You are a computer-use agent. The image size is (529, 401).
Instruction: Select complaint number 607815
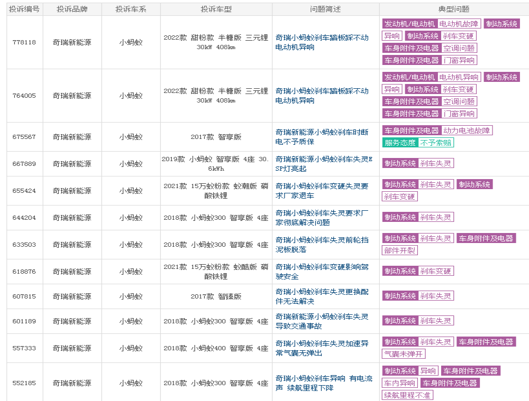pyautogui.click(x=24, y=296)
